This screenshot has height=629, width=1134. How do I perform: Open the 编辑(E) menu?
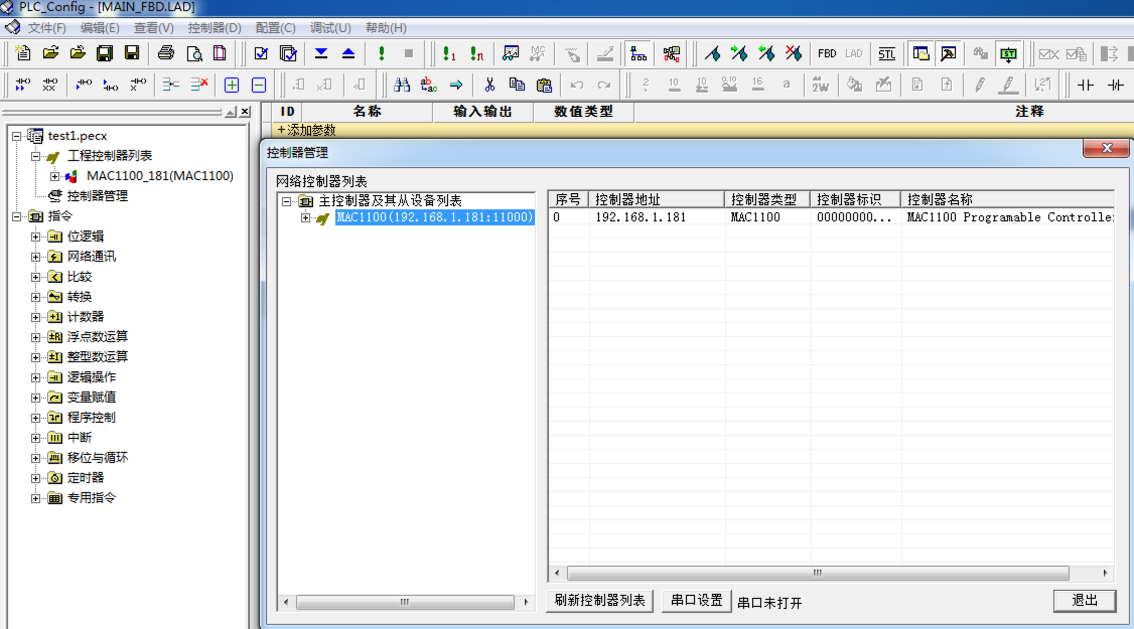[100, 28]
